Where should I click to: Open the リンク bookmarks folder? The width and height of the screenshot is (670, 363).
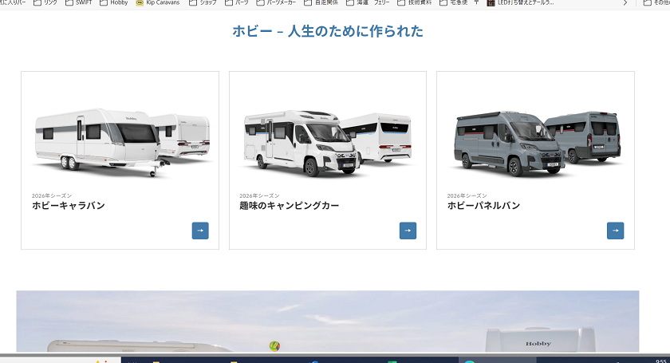[45, 2]
